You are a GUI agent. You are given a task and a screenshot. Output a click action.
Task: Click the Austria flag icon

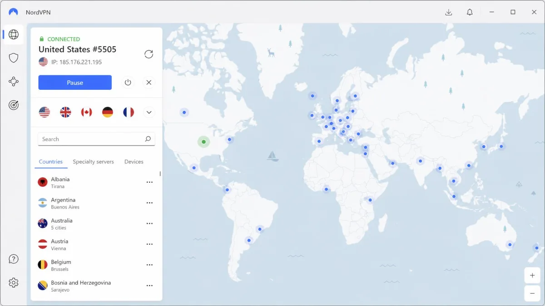click(43, 244)
